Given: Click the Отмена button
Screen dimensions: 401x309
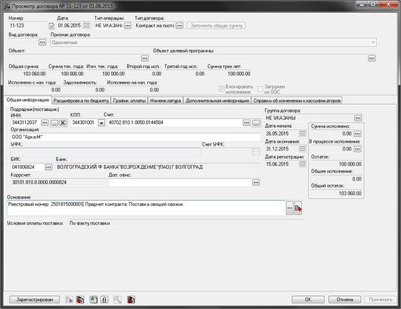Looking at the screenshot, I should [344, 299].
